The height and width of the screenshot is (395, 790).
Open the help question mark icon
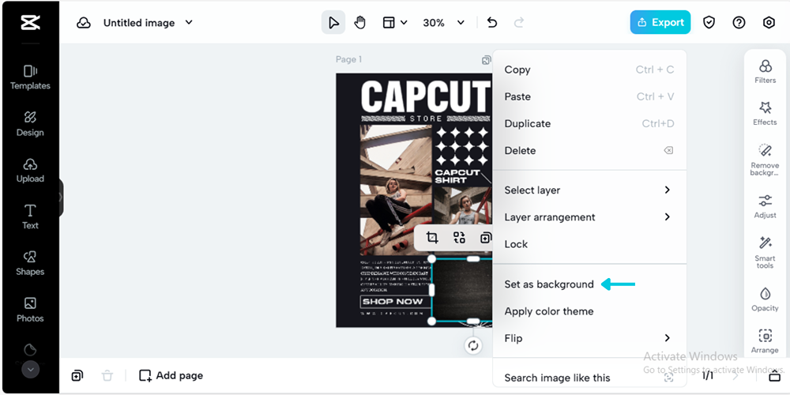coord(739,23)
